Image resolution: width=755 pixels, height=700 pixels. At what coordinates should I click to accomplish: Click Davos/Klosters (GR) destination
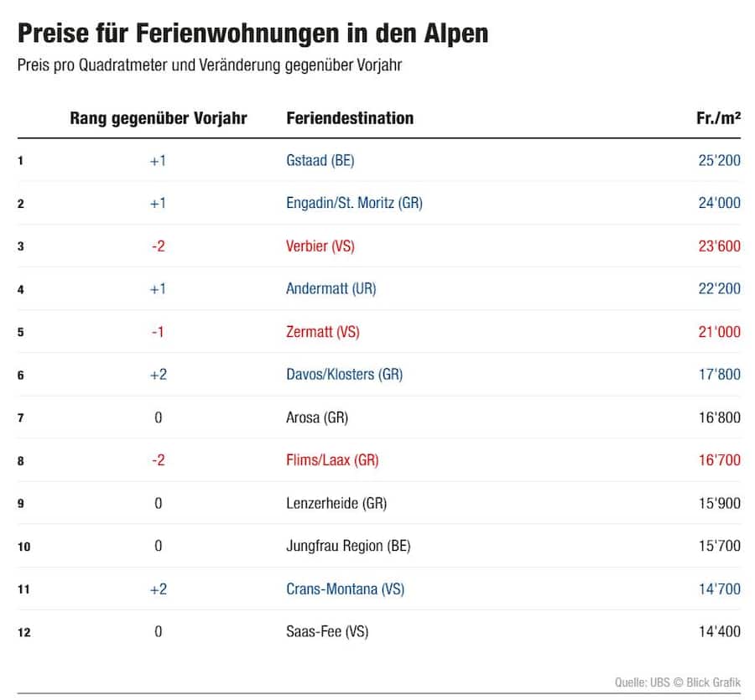[344, 374]
